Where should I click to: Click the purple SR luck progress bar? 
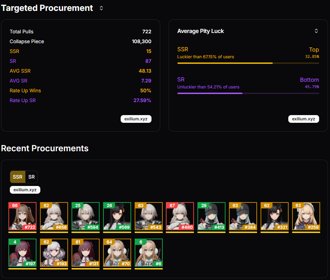point(248,93)
